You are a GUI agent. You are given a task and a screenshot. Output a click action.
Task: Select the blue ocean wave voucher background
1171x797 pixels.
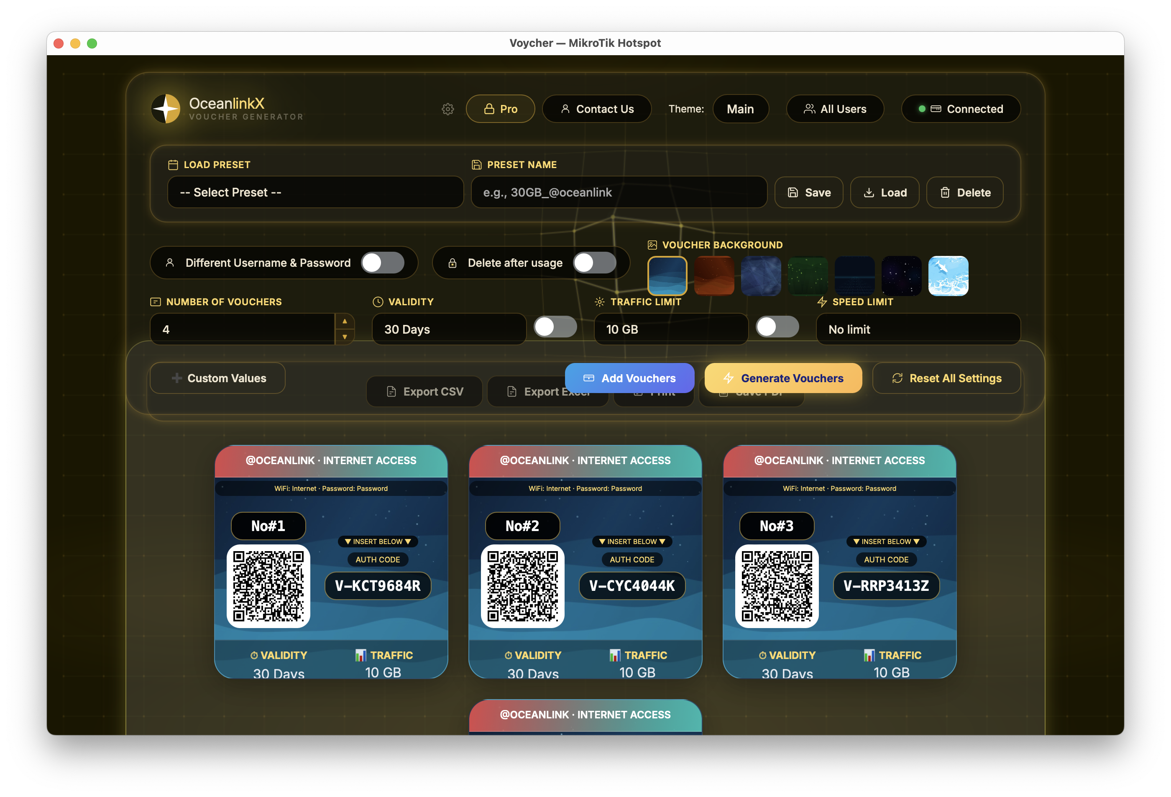point(667,276)
